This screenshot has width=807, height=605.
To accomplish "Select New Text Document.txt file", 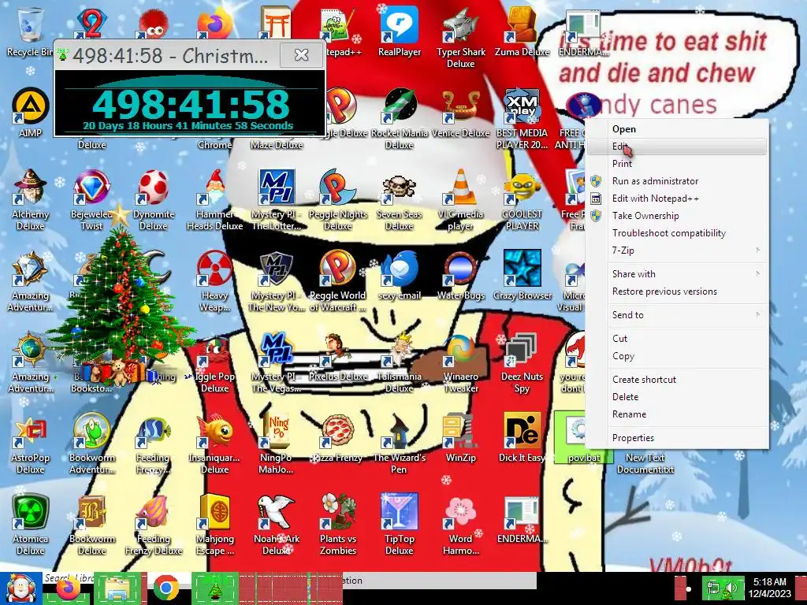I will (x=645, y=463).
